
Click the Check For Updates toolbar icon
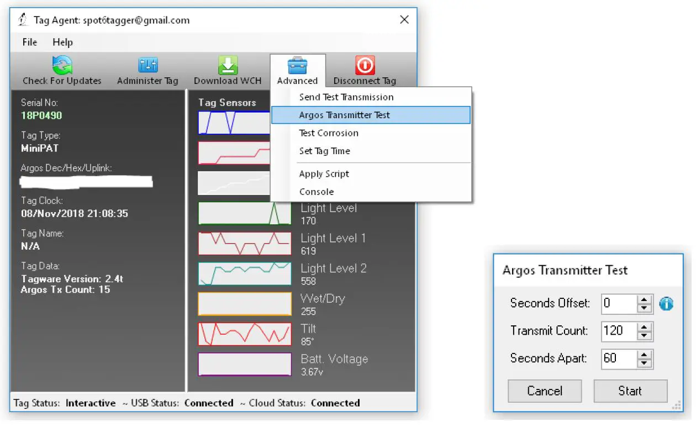pyautogui.click(x=62, y=66)
